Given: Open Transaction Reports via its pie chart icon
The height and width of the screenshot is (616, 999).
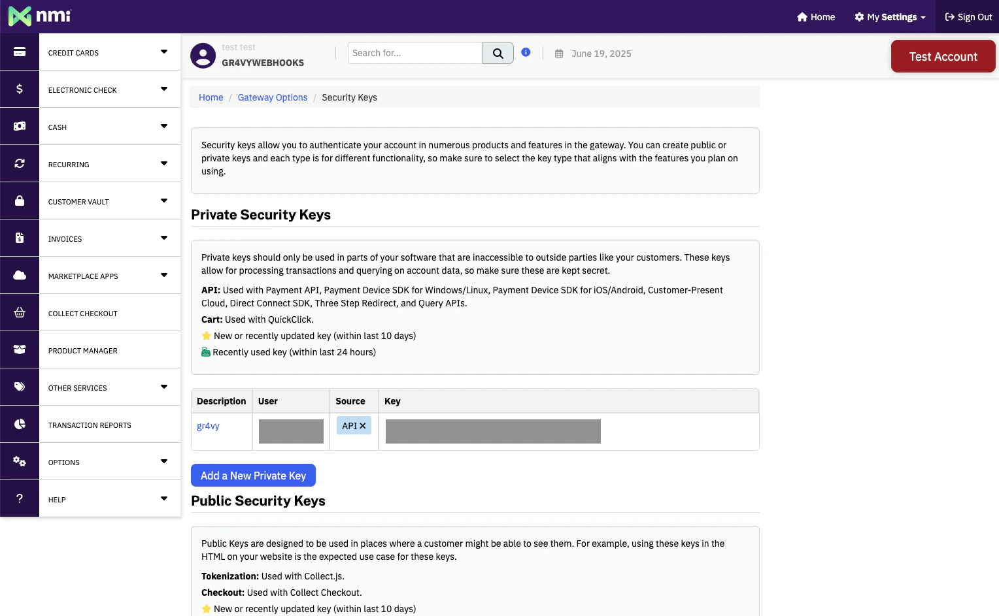Looking at the screenshot, I should click(20, 424).
